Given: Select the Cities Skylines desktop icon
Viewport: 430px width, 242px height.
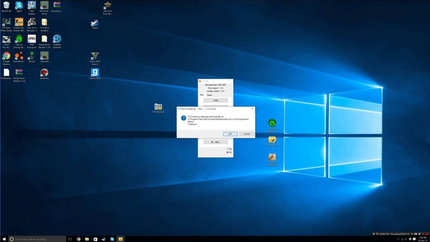Looking at the screenshot, I should 32,8.
